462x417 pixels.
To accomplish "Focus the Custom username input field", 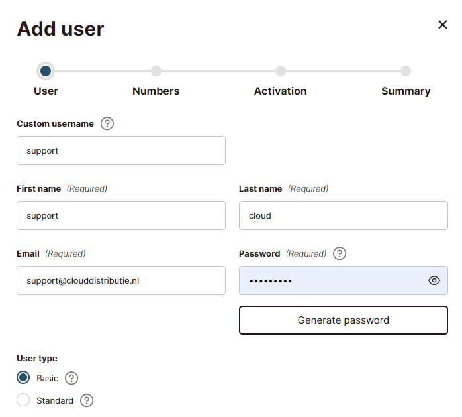I will pyautogui.click(x=120, y=150).
